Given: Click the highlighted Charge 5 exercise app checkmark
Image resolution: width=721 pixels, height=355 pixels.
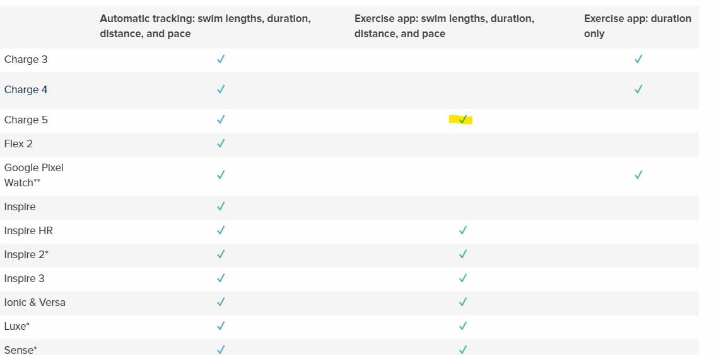Looking at the screenshot, I should (463, 120).
